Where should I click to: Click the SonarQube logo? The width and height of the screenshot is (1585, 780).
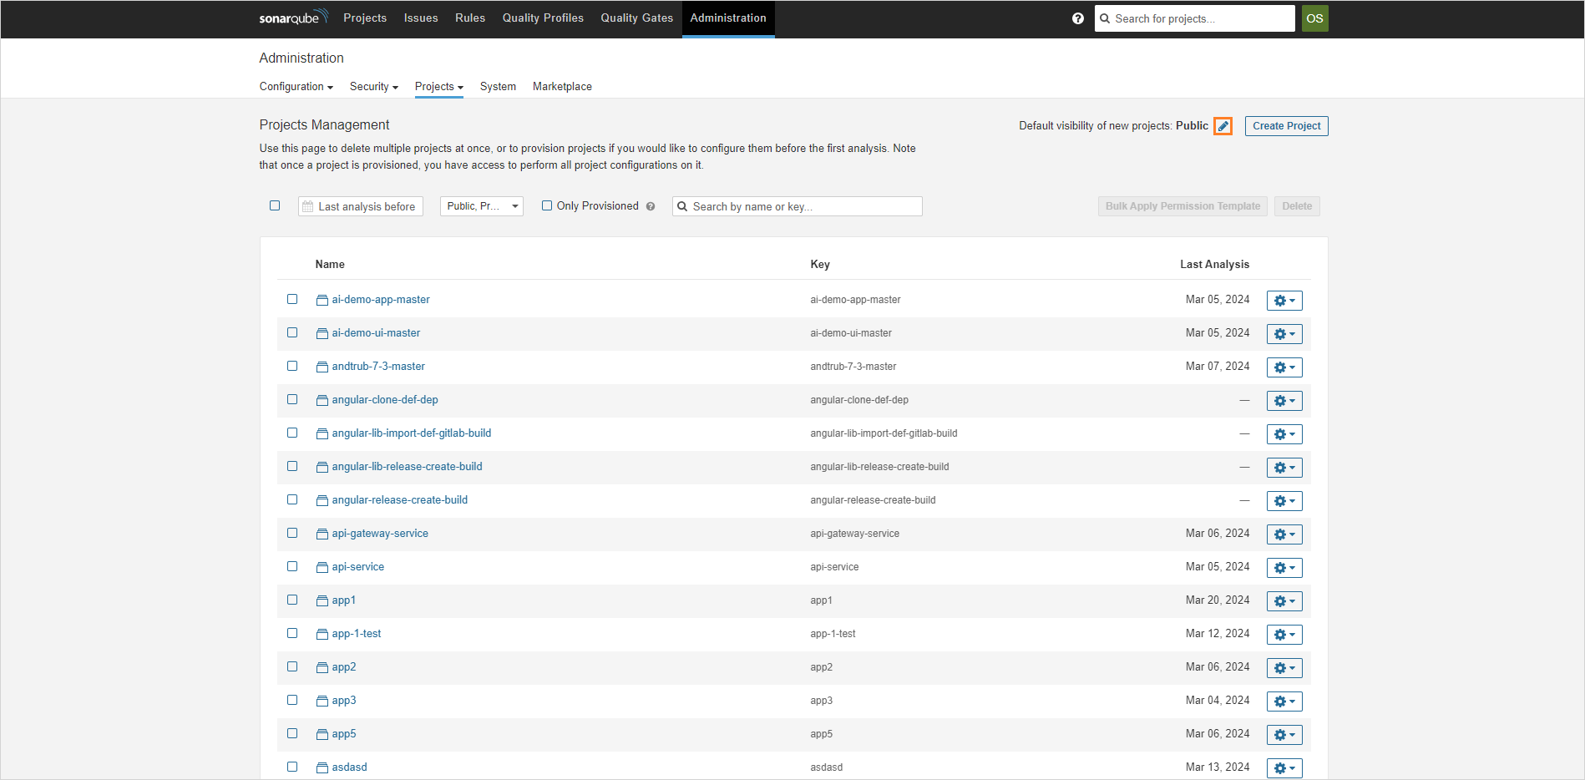point(292,18)
